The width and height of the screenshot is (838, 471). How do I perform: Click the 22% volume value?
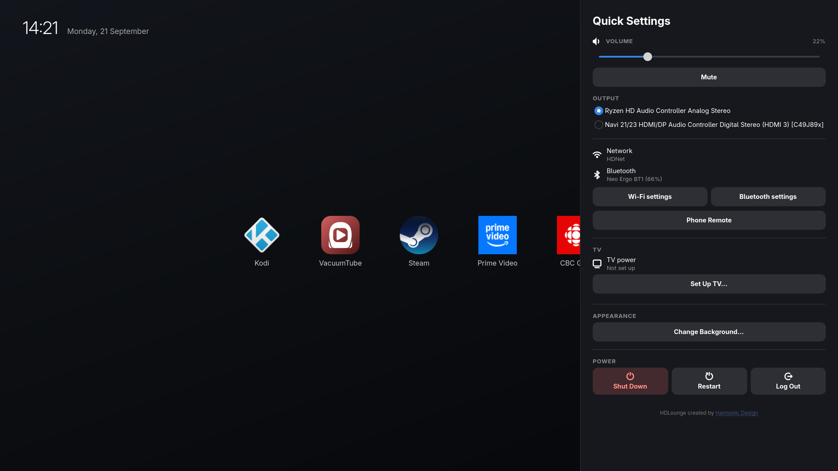[818, 41]
